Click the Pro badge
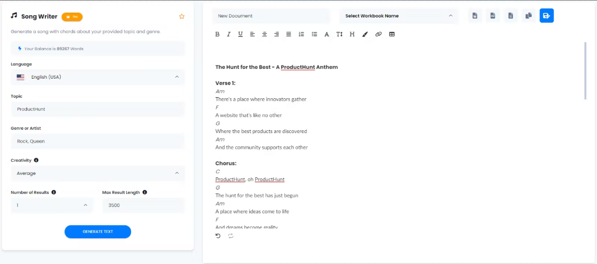The height and width of the screenshot is (264, 597). click(72, 17)
